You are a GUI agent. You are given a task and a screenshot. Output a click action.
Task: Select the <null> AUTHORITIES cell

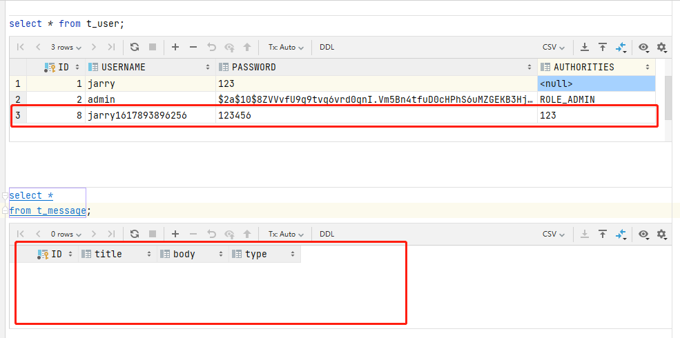(x=596, y=83)
